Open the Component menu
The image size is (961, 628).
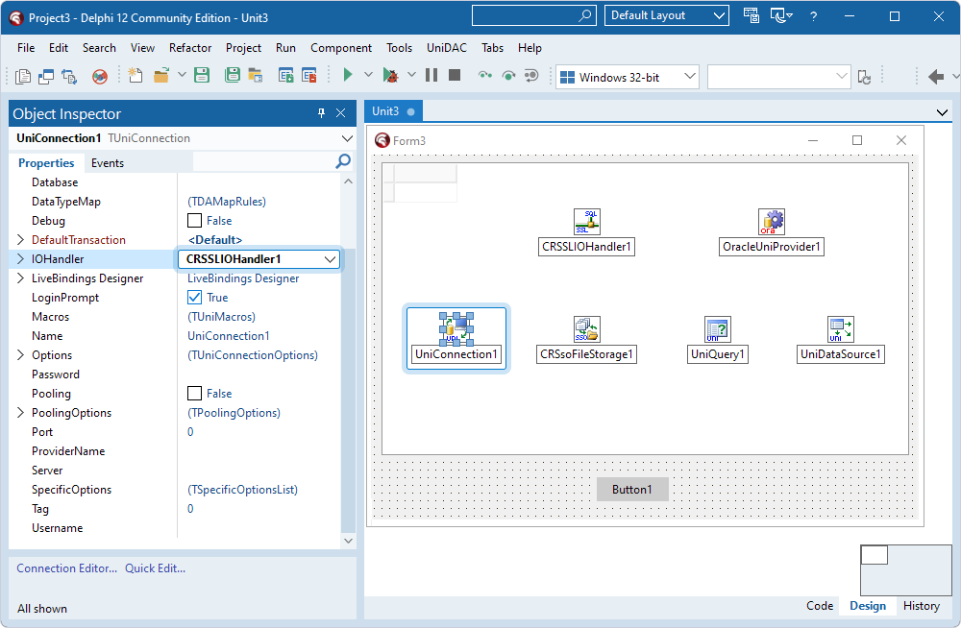pos(341,47)
